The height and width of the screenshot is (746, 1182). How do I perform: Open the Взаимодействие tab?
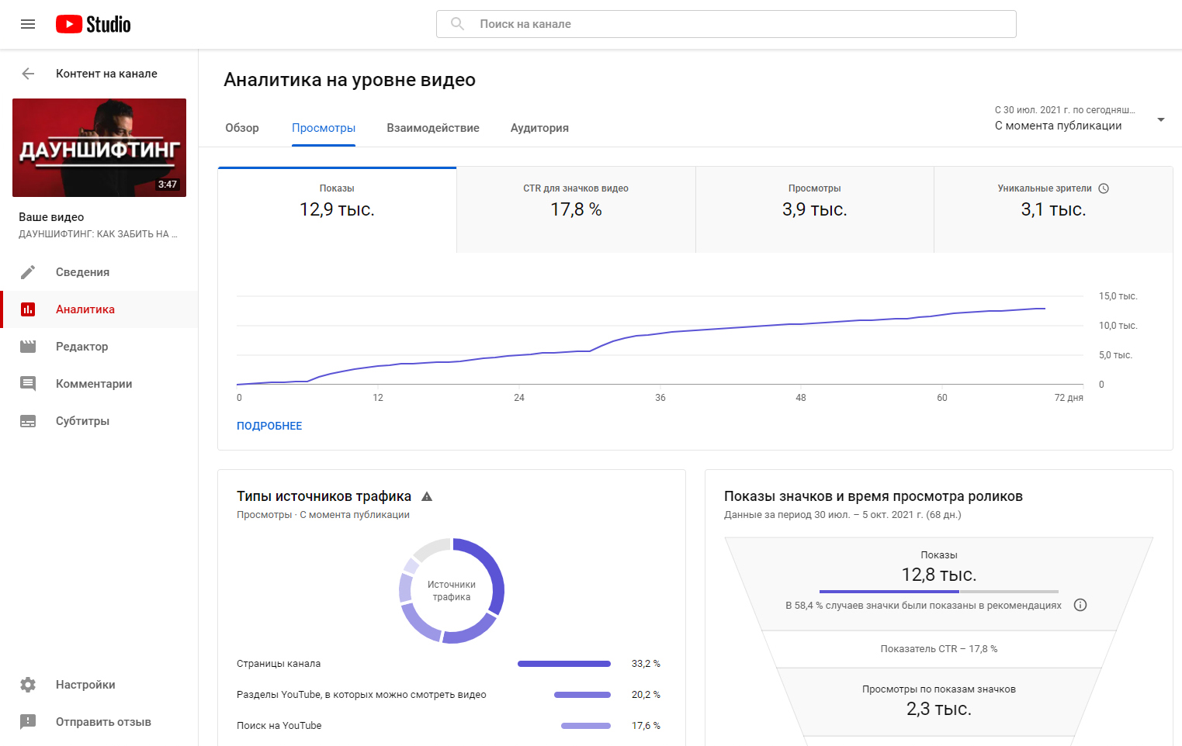433,128
